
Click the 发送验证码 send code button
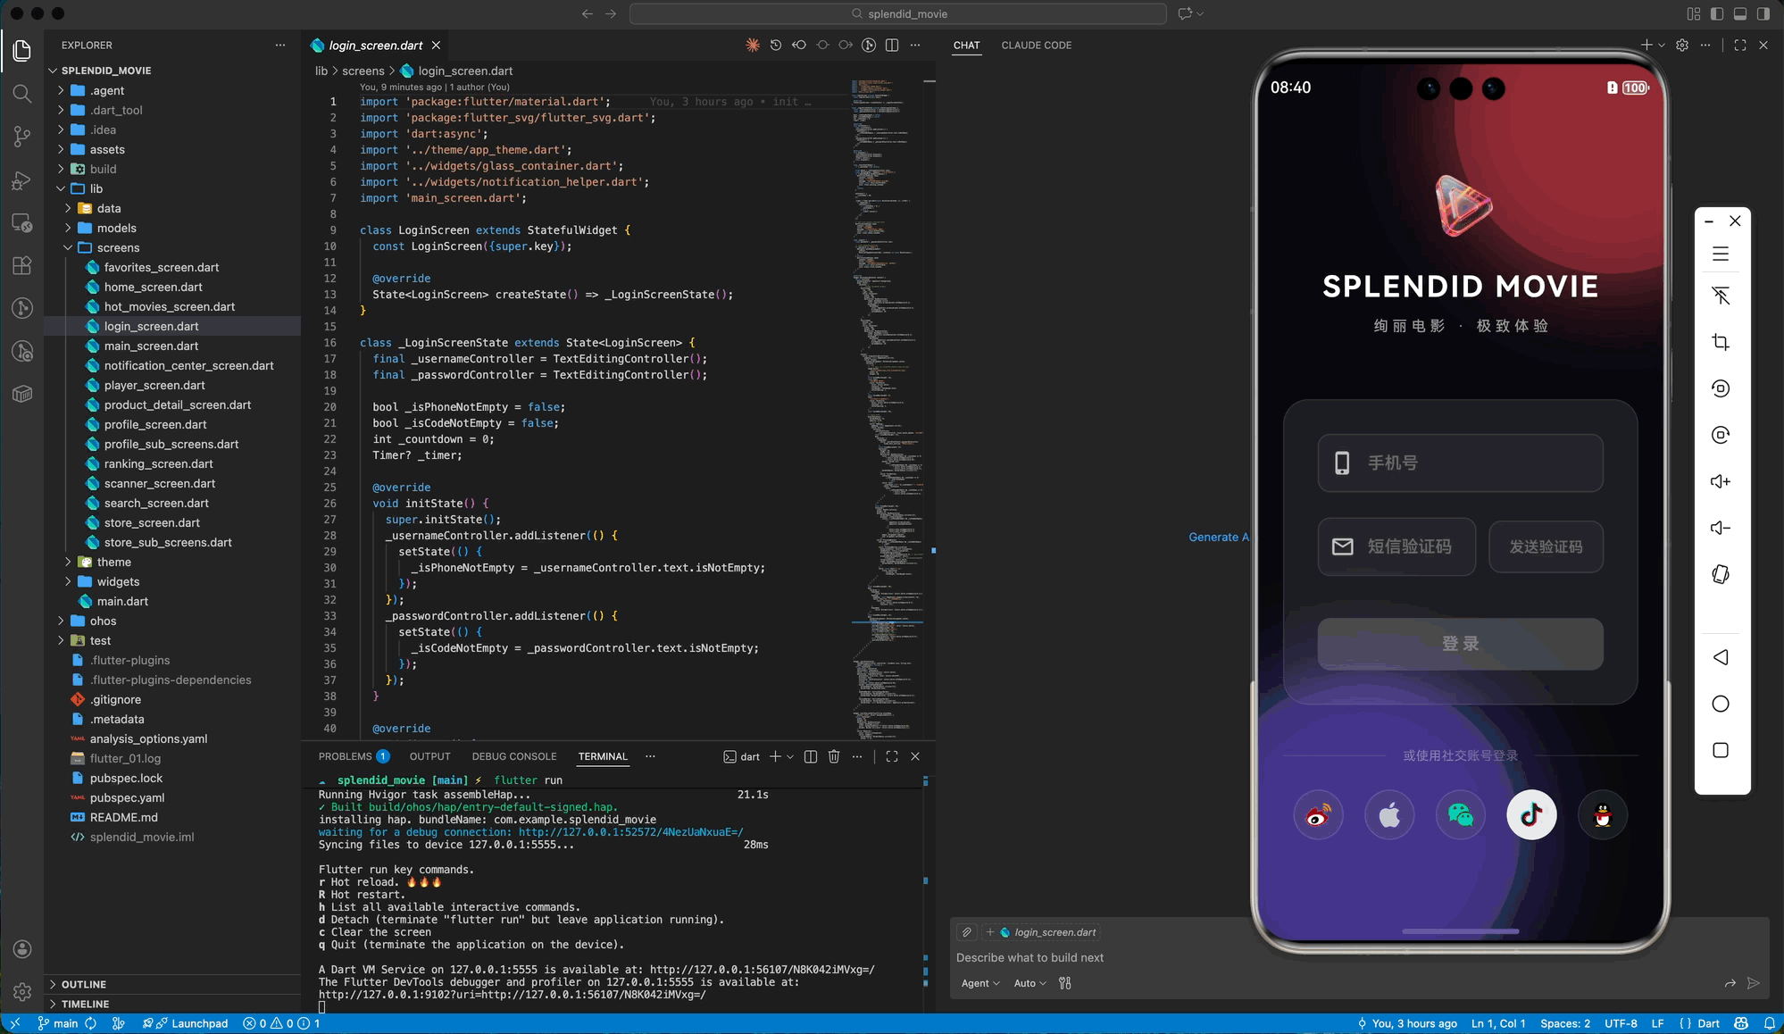pos(1546,546)
